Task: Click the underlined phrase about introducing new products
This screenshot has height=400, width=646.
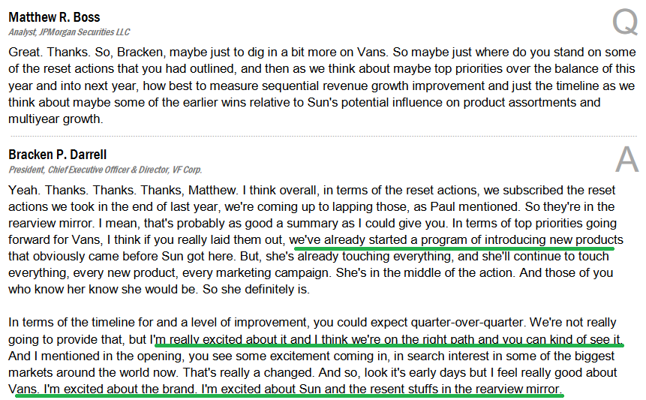Action: [456, 239]
